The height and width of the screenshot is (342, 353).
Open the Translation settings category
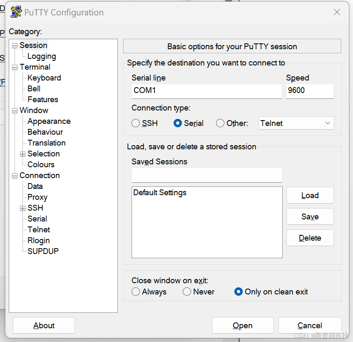click(46, 143)
